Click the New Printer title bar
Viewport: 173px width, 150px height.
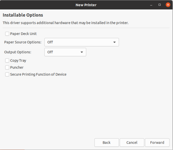(x=86, y=5)
